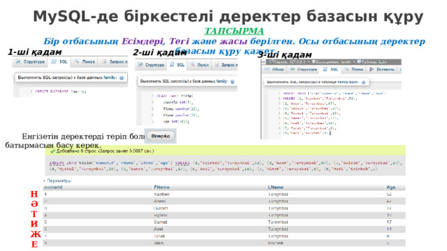This screenshot has height=251, width=447.
Task: Open the Вставить tab in the 3-ші қадам panel
Action: [382, 70]
